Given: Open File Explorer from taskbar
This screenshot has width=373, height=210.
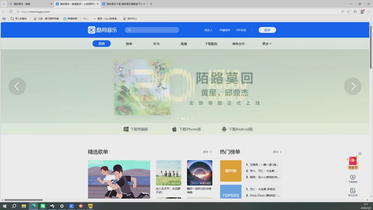Looking at the screenshot, I should pos(24,206).
